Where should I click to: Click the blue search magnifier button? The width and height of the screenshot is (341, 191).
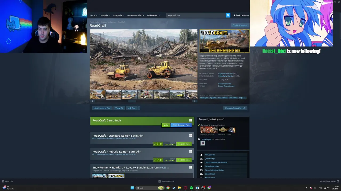click(x=228, y=15)
